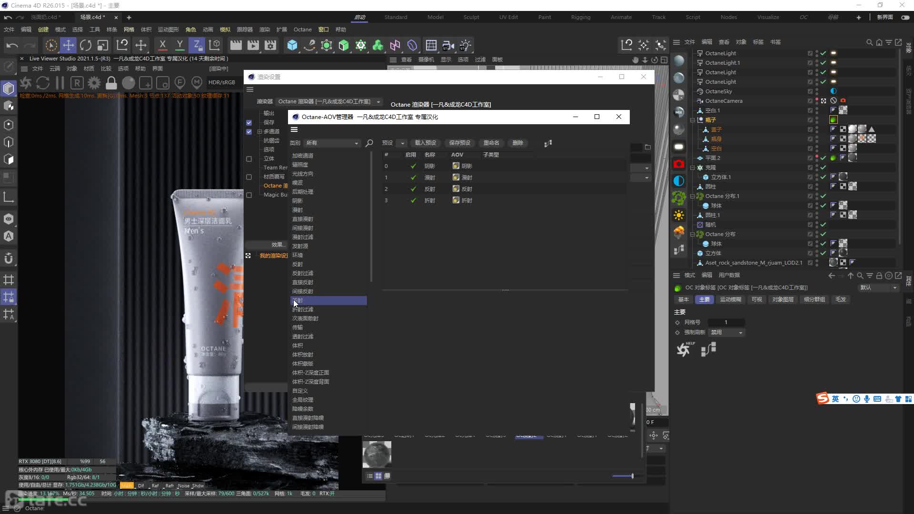914x514 pixels.
Task: Click the AOV manager node editor icon
Action: tap(548, 143)
